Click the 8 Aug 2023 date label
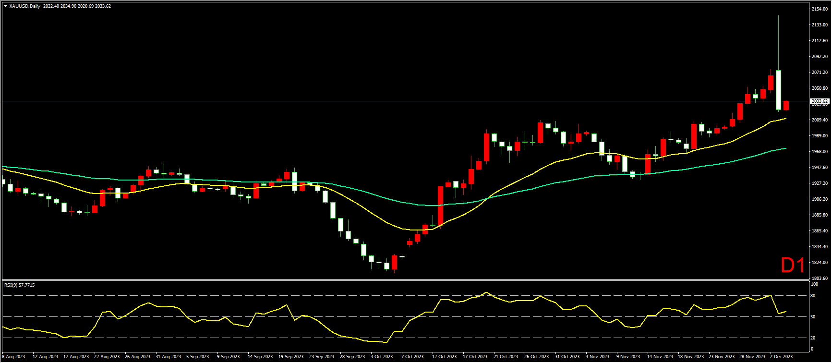 pyautogui.click(x=13, y=357)
